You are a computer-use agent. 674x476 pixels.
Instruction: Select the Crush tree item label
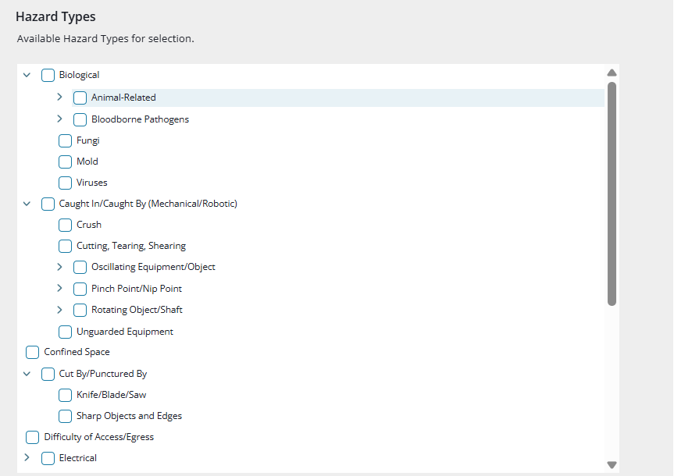89,225
